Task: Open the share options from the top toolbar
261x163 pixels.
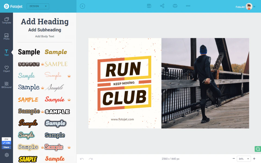Action: 162,6
